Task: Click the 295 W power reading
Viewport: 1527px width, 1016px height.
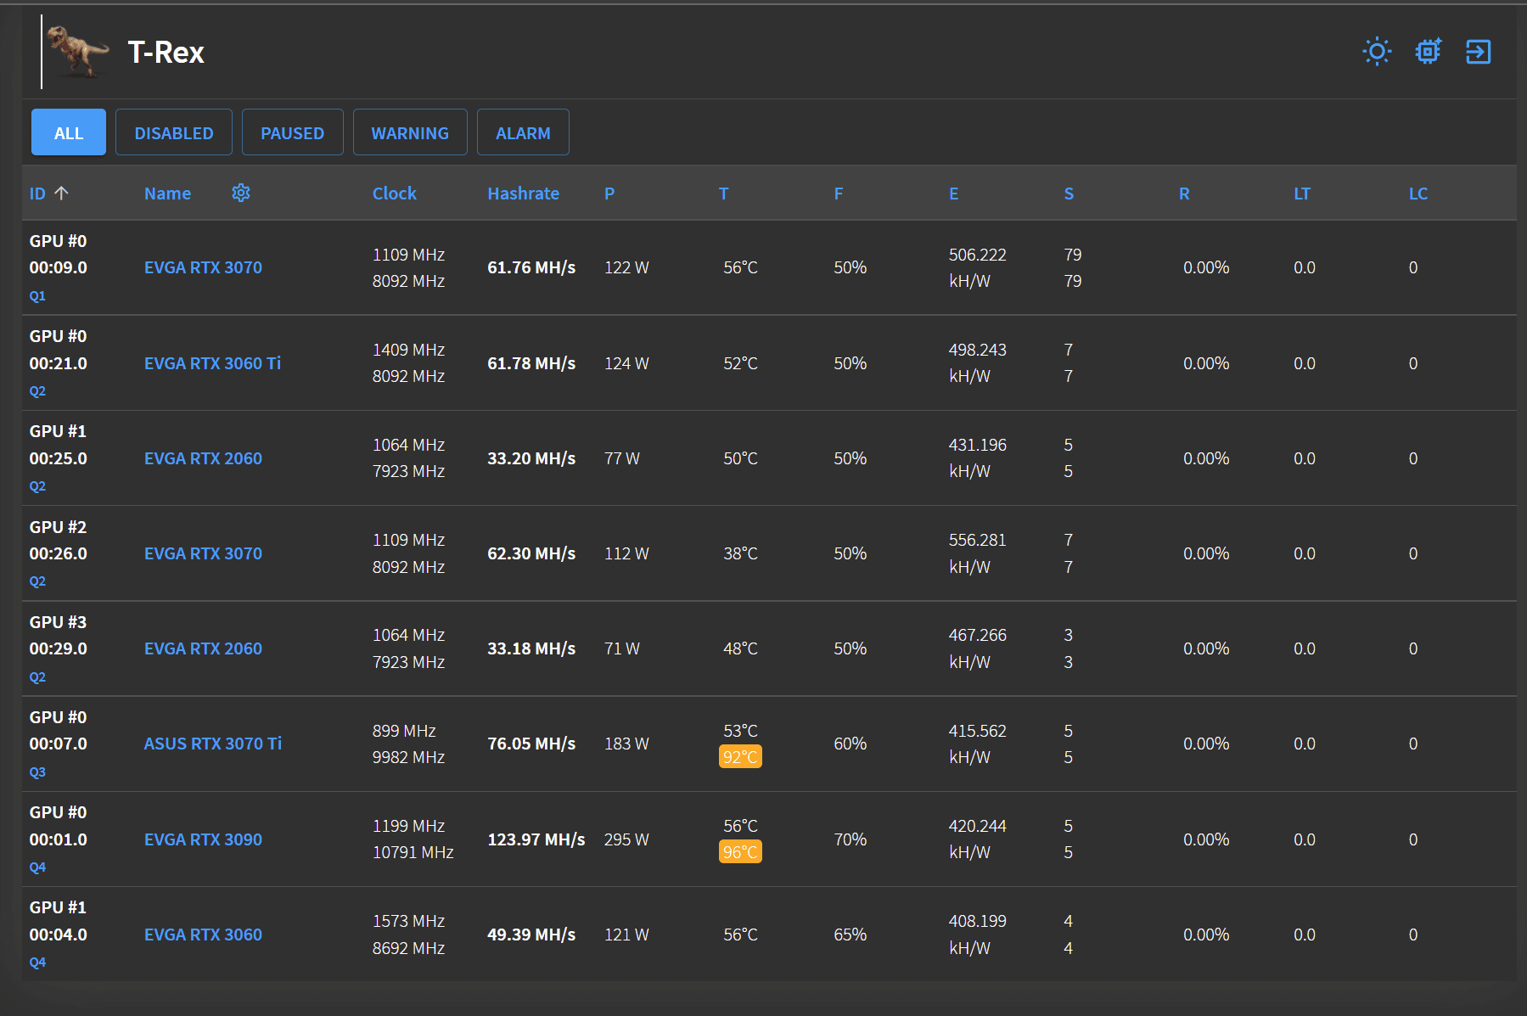Action: click(x=626, y=839)
